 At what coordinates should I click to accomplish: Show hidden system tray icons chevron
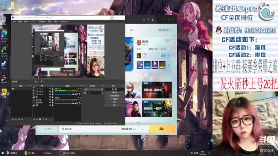point(189,153)
